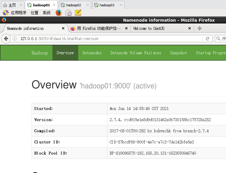The height and width of the screenshot is (173, 226).
Task: Click the 'hadoop01:9000' (active) subtitle
Action: [118, 86]
